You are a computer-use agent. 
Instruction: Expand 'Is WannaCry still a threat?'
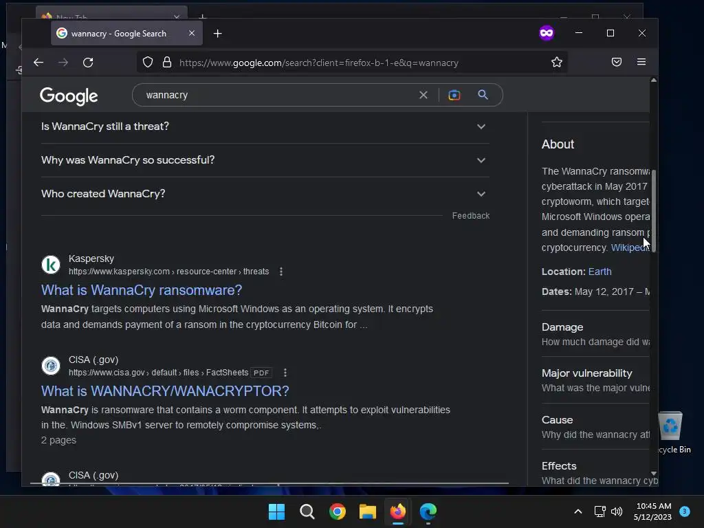pos(265,126)
